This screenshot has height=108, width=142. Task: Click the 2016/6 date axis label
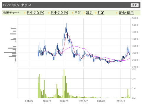pyautogui.click(x=64, y=101)
